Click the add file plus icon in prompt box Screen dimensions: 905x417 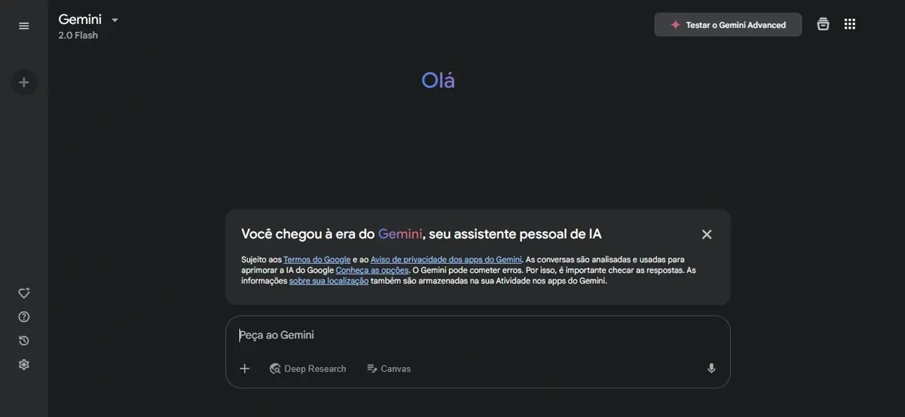pos(245,368)
